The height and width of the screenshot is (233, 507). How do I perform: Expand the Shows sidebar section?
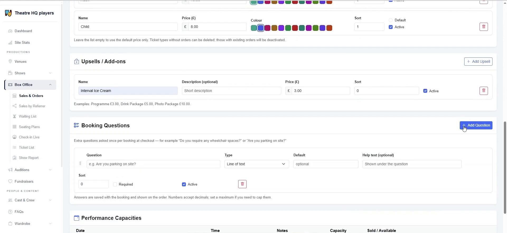click(30, 73)
